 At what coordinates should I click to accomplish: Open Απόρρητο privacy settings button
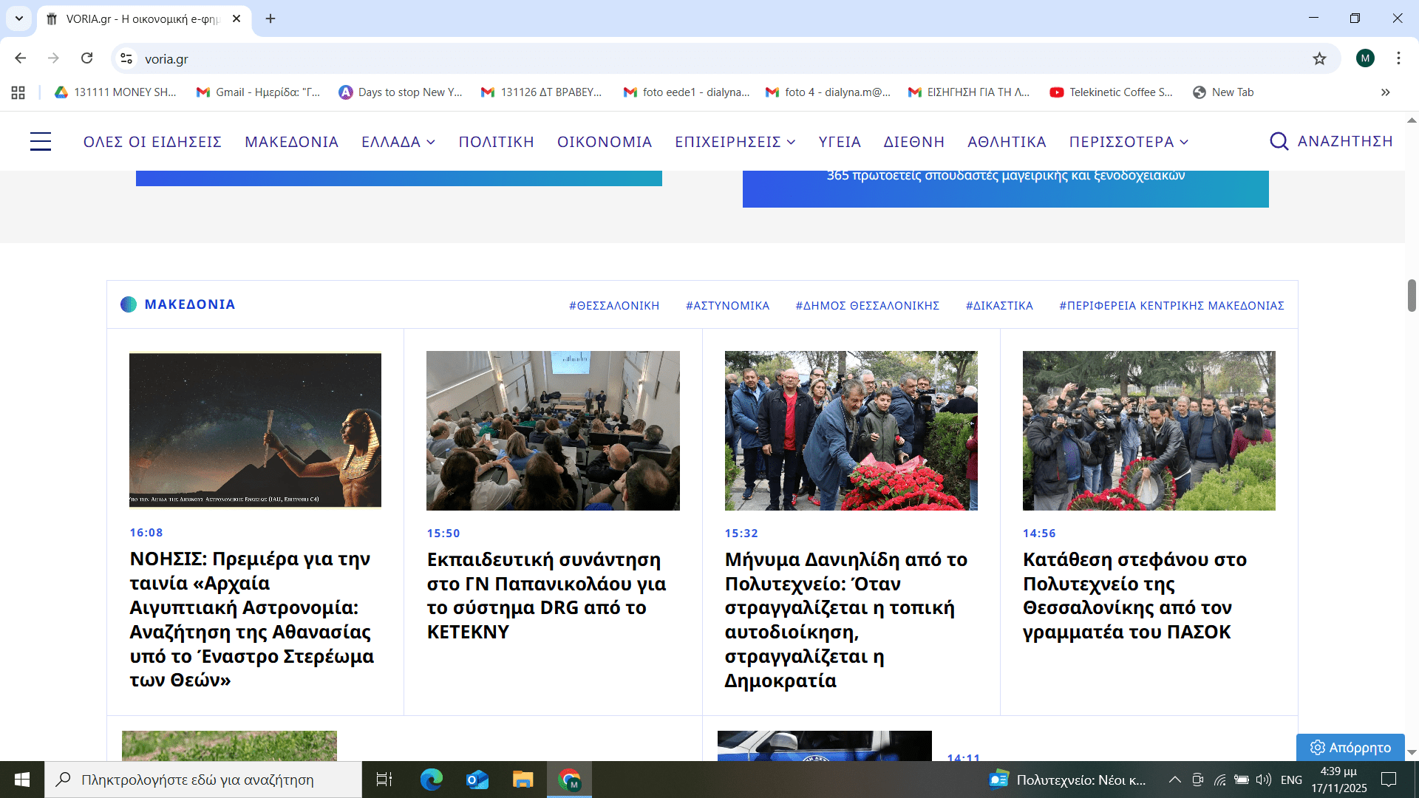click(1350, 747)
